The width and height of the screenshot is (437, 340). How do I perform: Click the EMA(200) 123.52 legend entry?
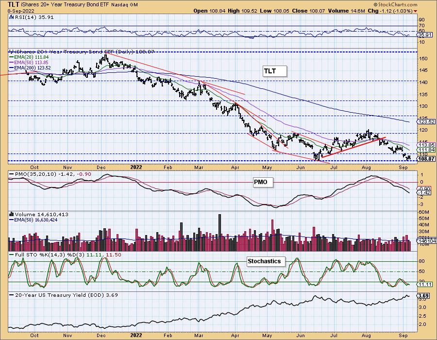point(30,68)
